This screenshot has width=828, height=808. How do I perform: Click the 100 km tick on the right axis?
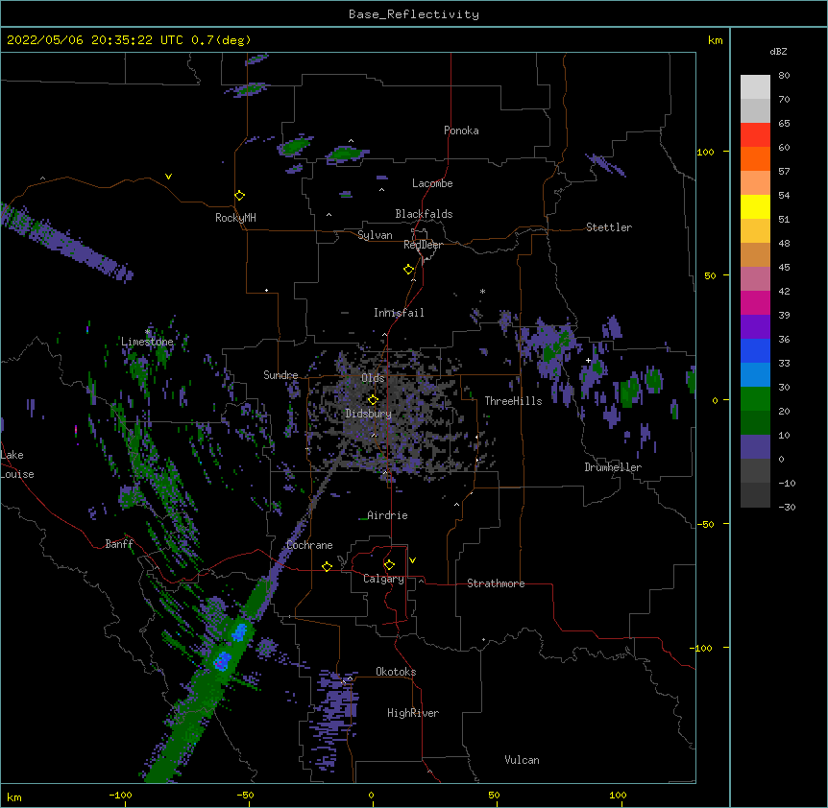[726, 152]
